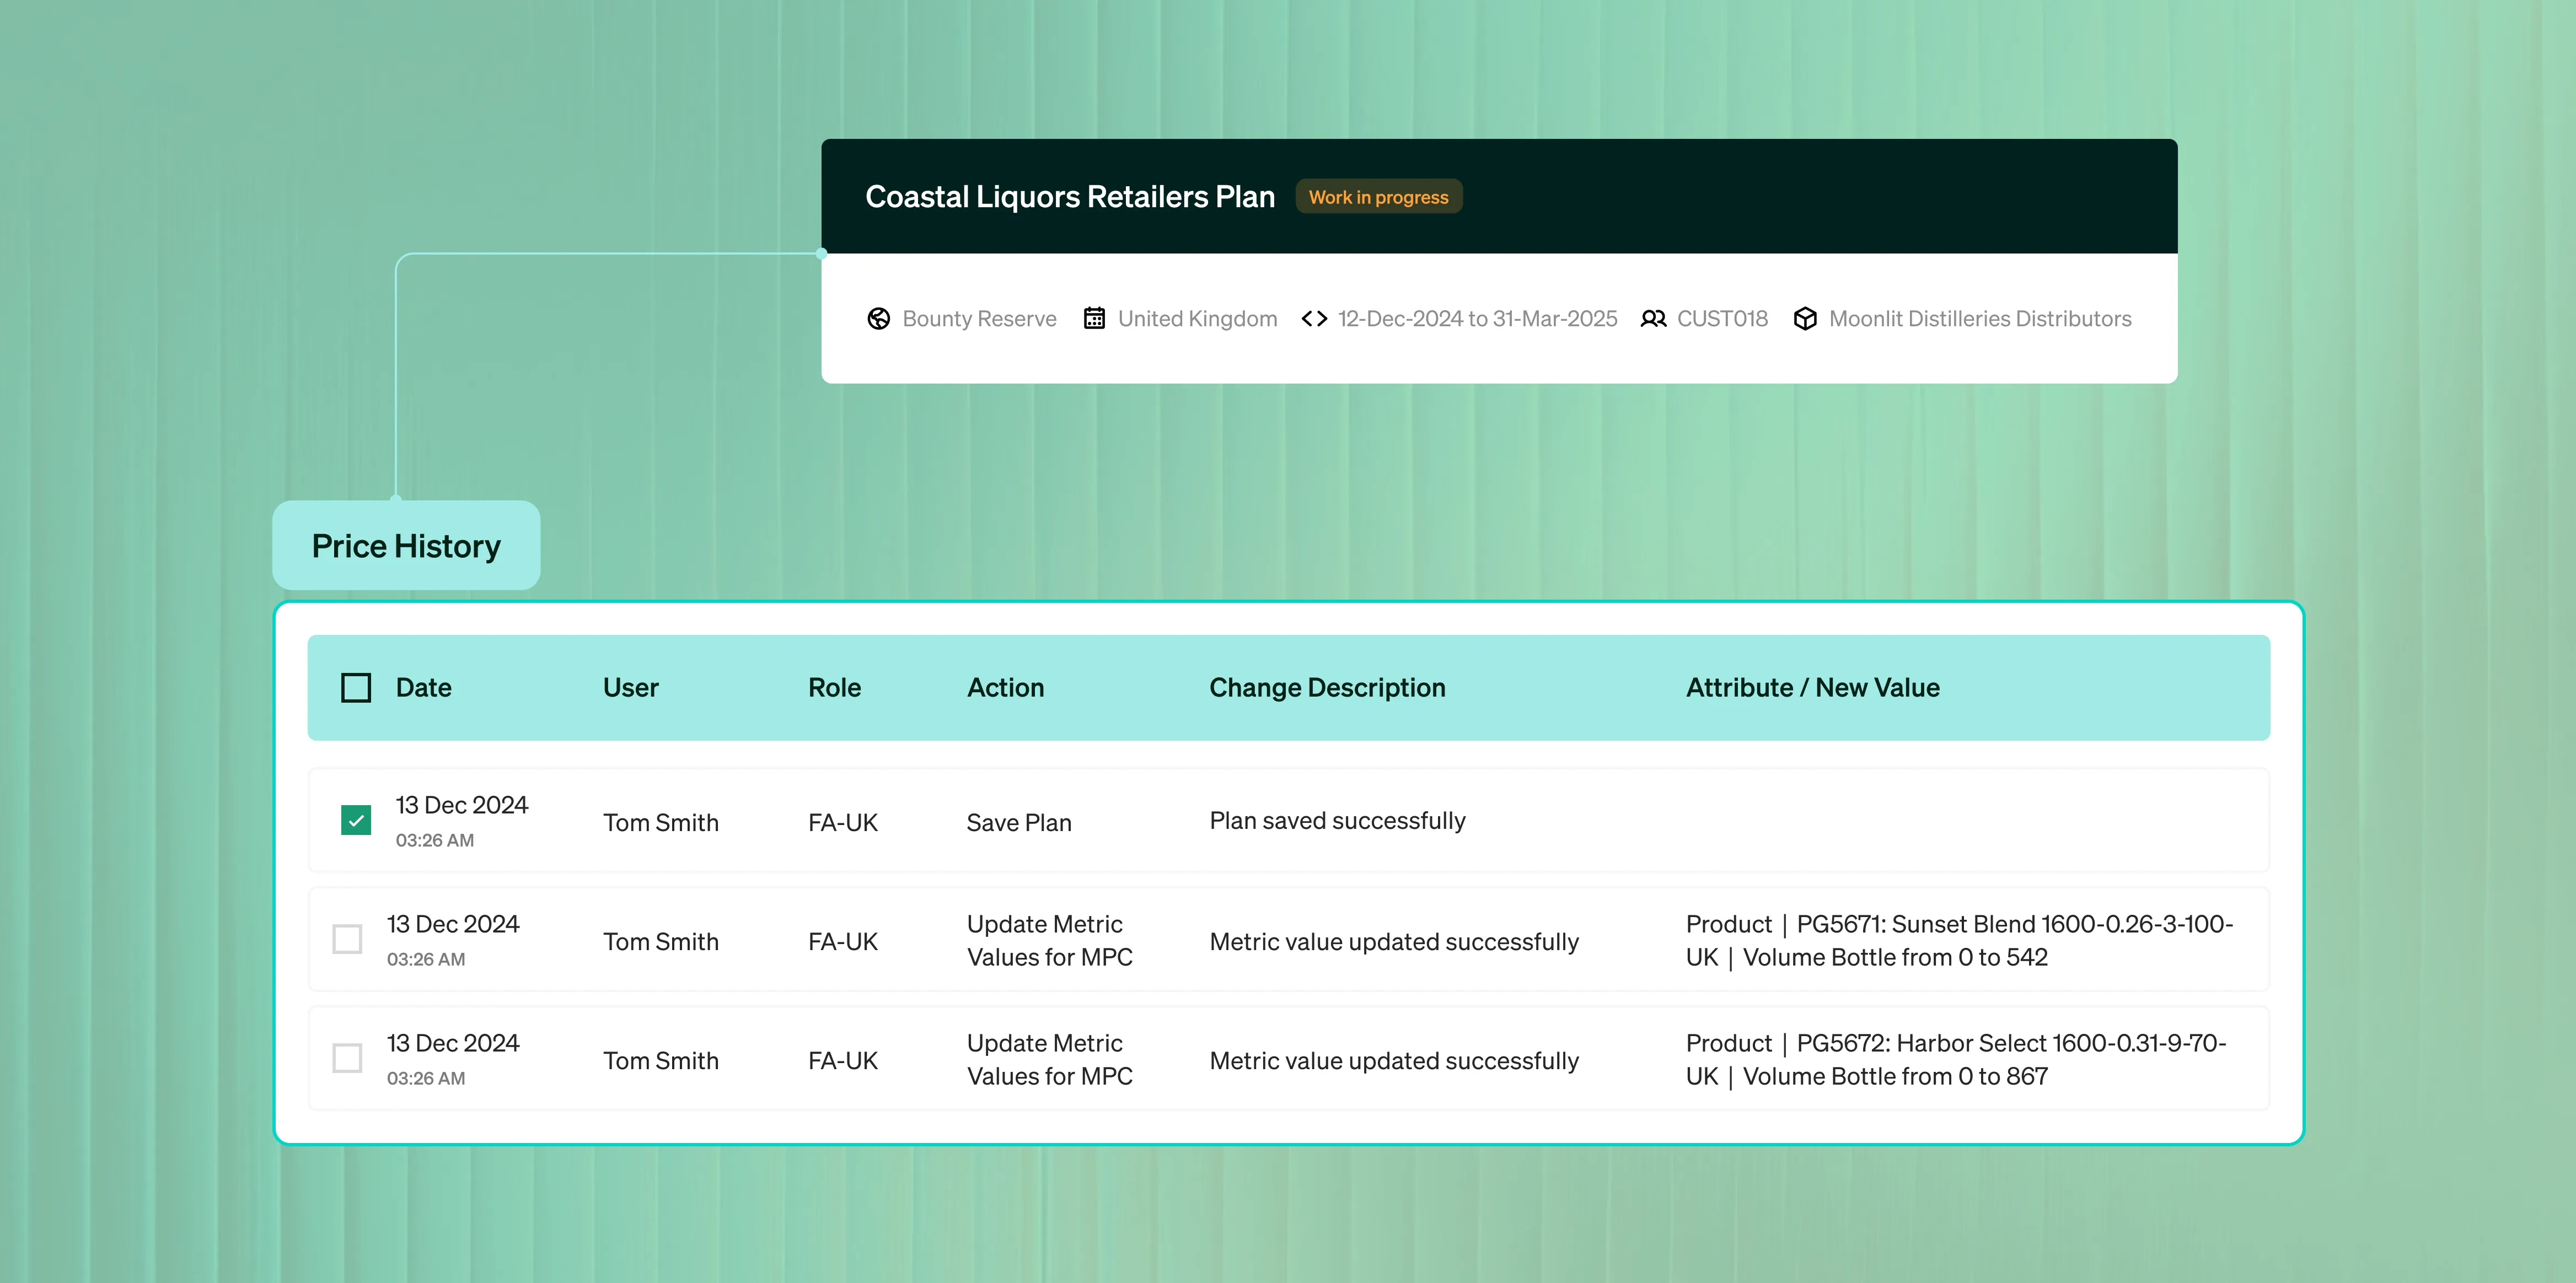This screenshot has height=1283, width=2576.
Task: Click the 12-Dec-2024 to 31-Mar-2025 date range
Action: point(1477,319)
